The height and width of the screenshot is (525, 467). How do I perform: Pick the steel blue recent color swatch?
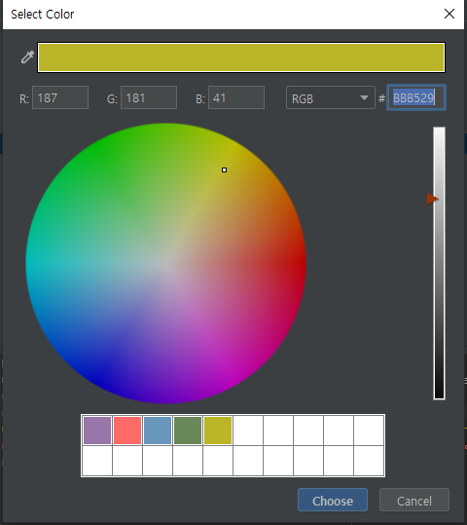click(x=158, y=431)
